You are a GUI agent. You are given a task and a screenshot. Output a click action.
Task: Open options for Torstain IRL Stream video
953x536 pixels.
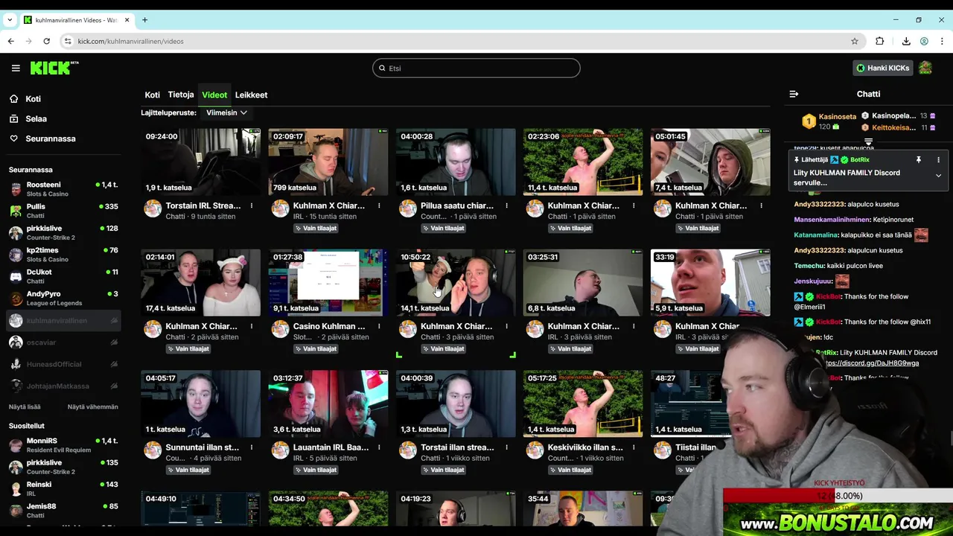point(252,205)
